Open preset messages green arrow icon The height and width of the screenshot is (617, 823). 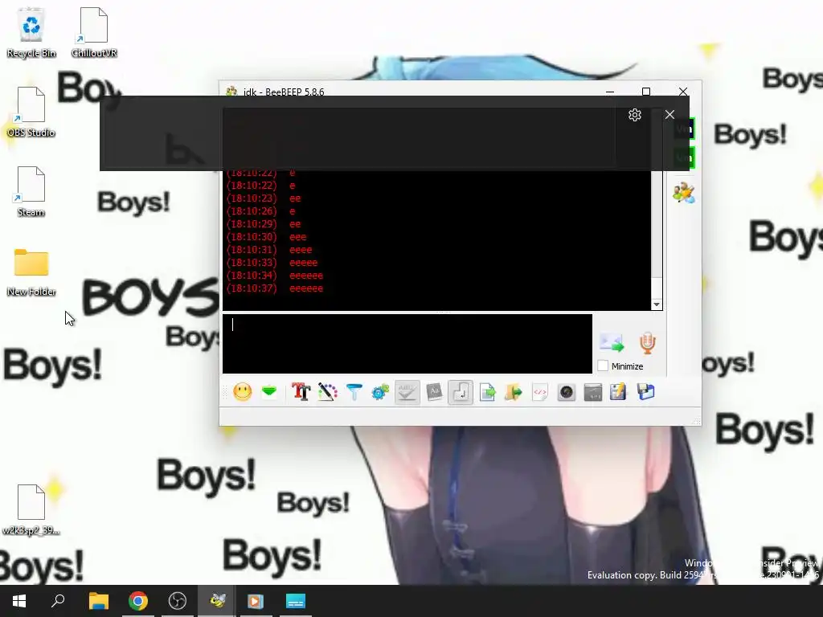269,391
